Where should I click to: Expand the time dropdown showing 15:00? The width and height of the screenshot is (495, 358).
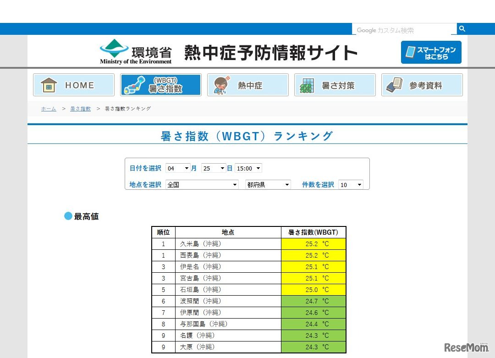click(x=248, y=168)
